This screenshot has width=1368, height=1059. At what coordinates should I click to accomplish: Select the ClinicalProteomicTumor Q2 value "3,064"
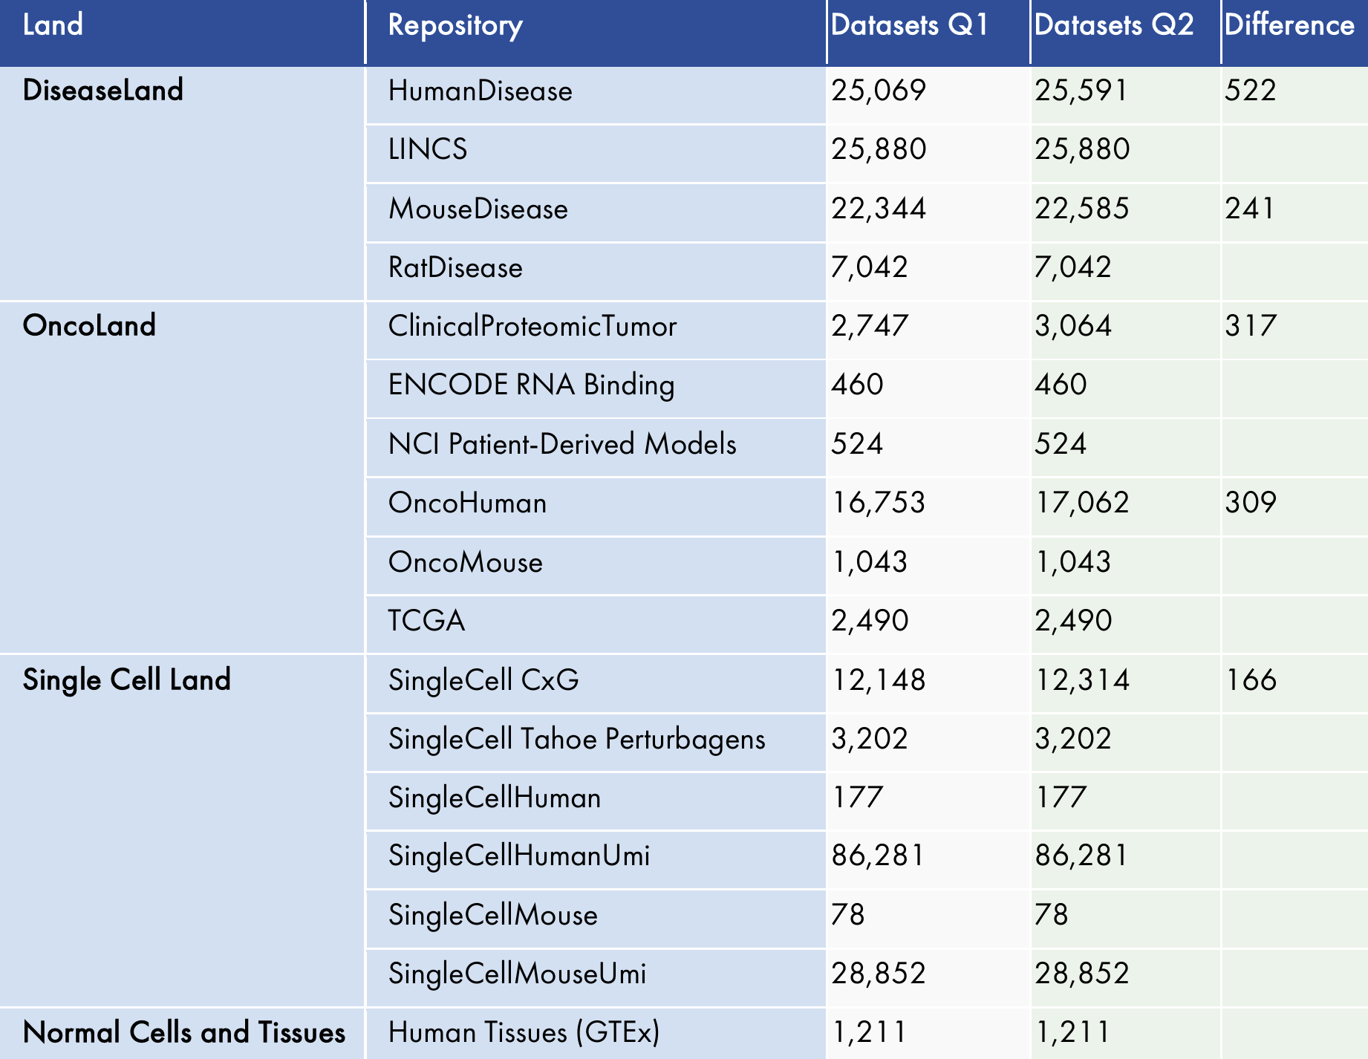1073,326
